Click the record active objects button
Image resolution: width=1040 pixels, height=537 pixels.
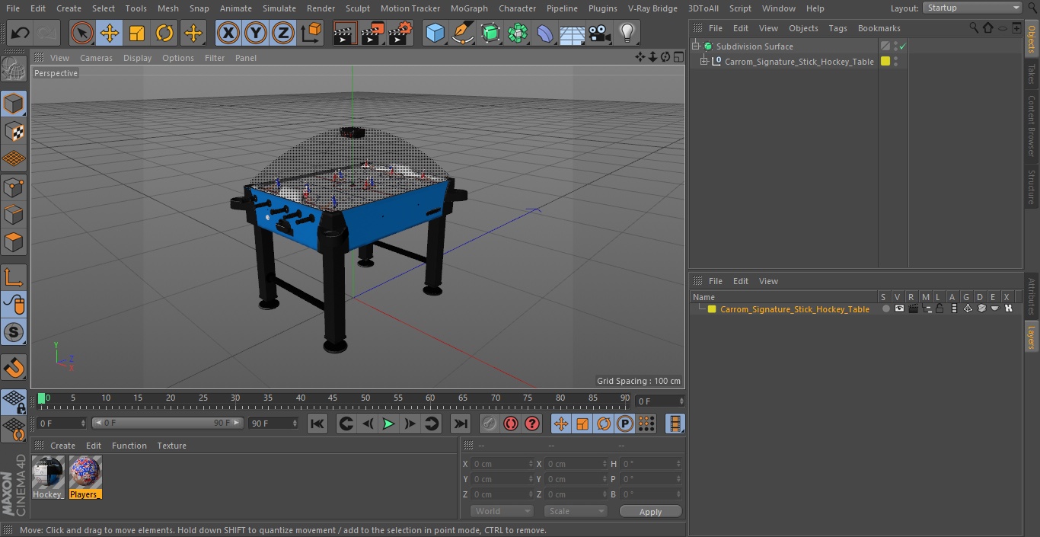[490, 424]
